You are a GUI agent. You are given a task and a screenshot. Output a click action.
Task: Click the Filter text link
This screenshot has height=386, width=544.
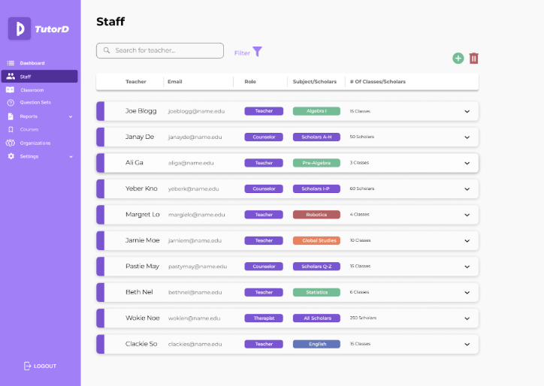pos(242,53)
